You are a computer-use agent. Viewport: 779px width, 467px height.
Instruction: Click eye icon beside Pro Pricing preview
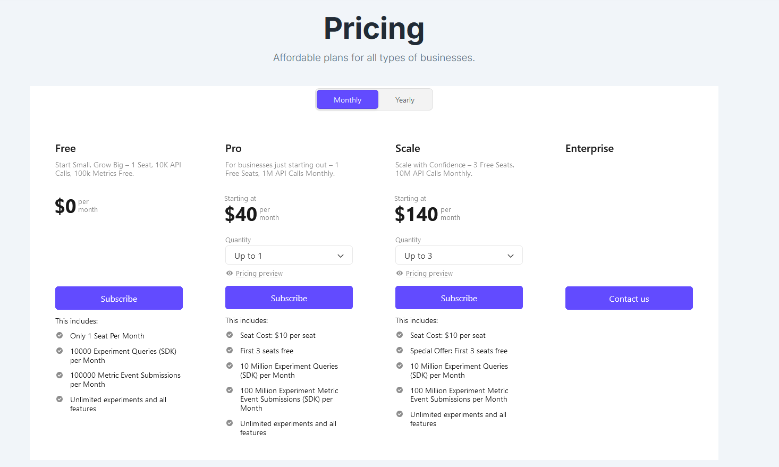[x=230, y=273]
